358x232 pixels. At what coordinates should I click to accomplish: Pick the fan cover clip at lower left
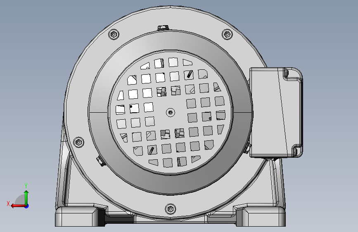[100, 161]
